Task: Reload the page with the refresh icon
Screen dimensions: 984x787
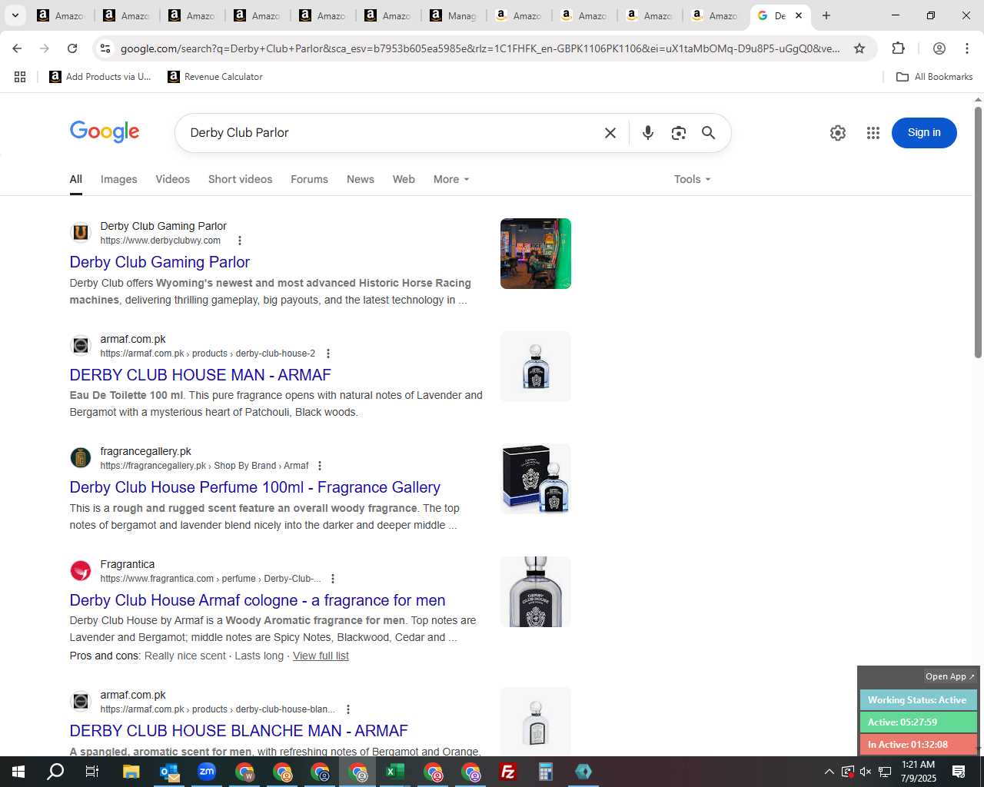Action: (72, 48)
